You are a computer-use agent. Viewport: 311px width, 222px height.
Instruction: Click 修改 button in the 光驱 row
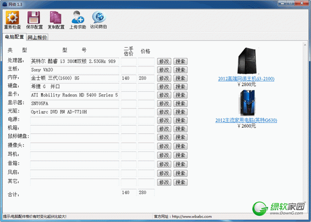pyautogui.click(x=164, y=112)
